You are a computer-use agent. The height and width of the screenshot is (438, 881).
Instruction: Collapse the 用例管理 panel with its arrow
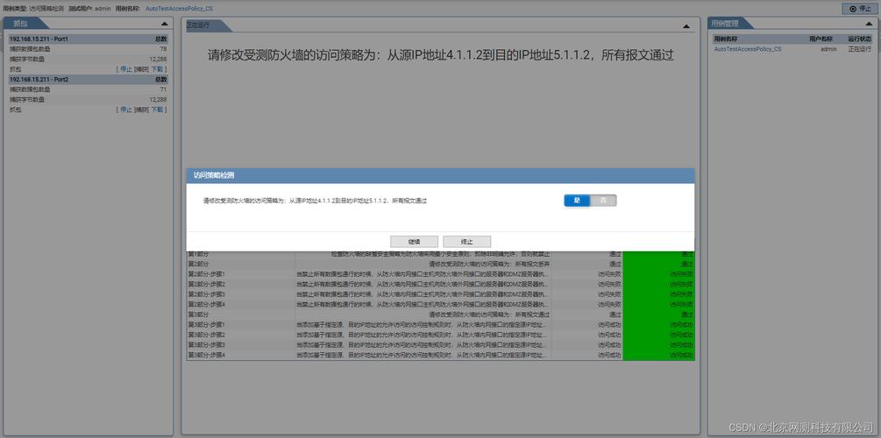[868, 24]
